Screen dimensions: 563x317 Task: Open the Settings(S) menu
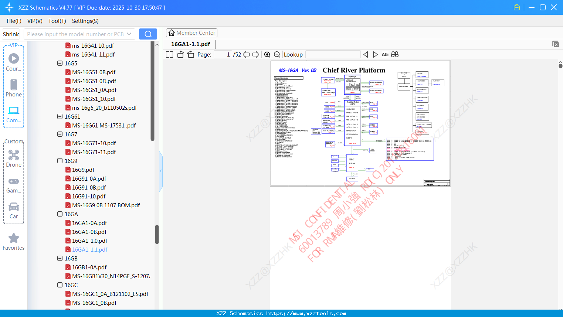pos(85,21)
